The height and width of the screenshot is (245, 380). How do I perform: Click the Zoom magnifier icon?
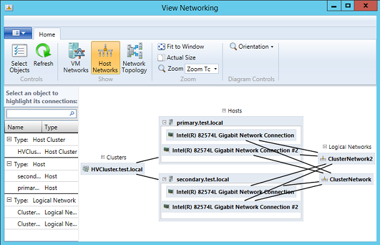click(162, 69)
